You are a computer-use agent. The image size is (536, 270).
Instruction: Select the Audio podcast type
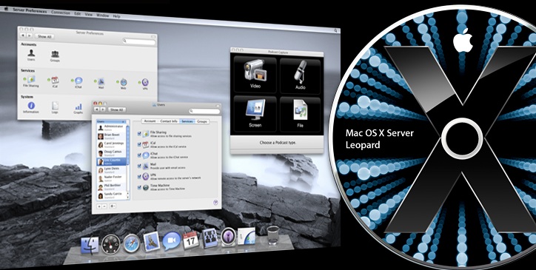click(300, 75)
